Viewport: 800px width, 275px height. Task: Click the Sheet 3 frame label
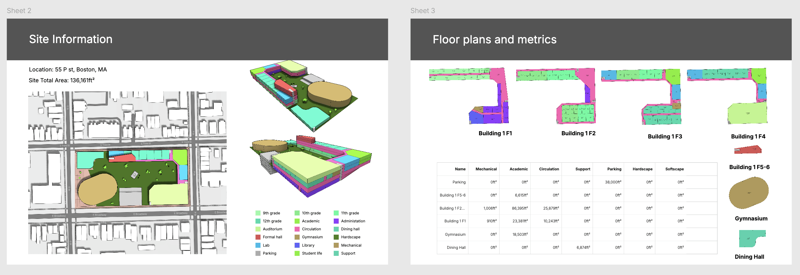point(423,11)
